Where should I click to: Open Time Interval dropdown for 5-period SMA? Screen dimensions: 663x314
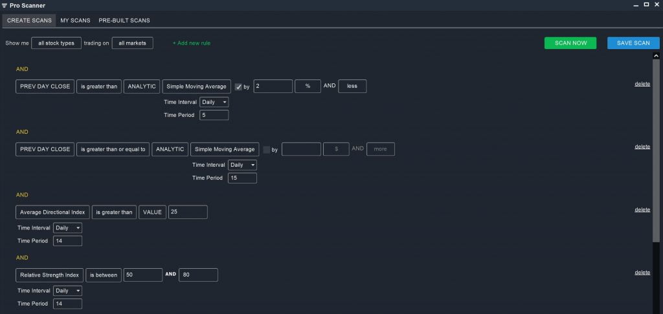[214, 102]
